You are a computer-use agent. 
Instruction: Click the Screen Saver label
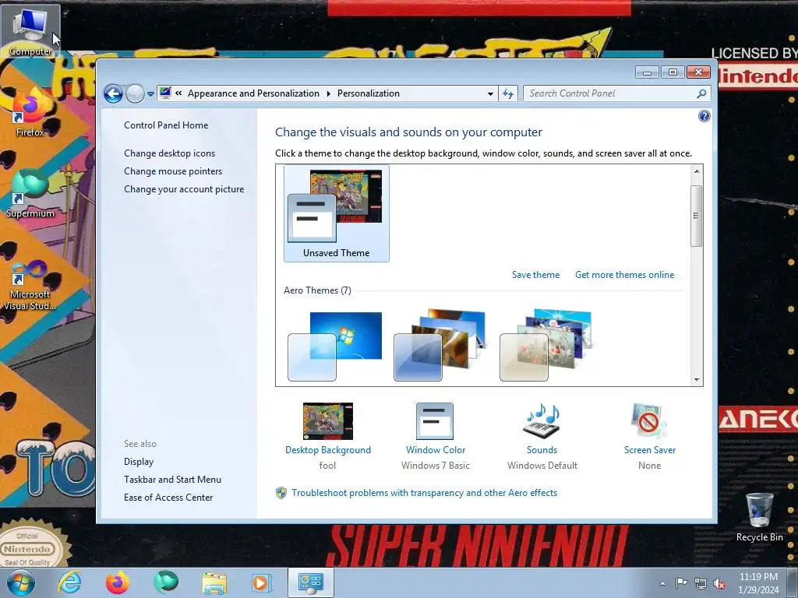(650, 450)
